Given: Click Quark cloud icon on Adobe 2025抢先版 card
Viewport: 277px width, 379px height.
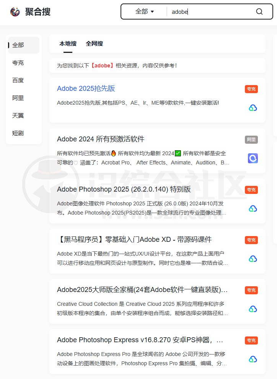Looking at the screenshot, I should pos(253,108).
